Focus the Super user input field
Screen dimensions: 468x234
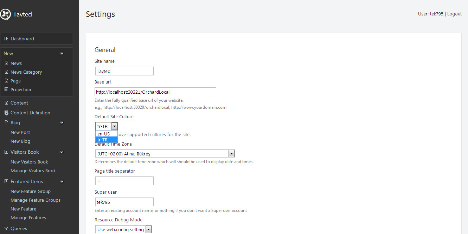tap(124, 202)
